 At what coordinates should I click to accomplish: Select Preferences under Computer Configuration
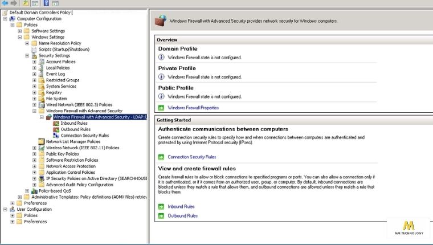pyautogui.click(x=35, y=203)
